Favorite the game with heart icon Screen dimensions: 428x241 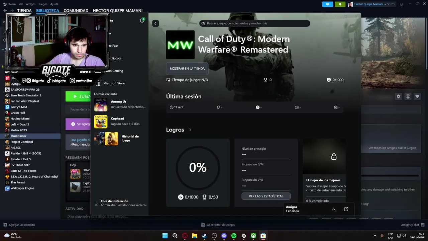point(417,96)
